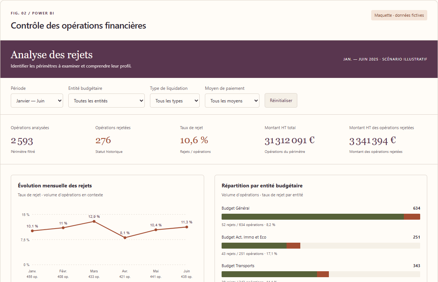This screenshot has width=438, height=282.
Task: Expand the Moyen de paiement selector
Action: click(x=232, y=101)
